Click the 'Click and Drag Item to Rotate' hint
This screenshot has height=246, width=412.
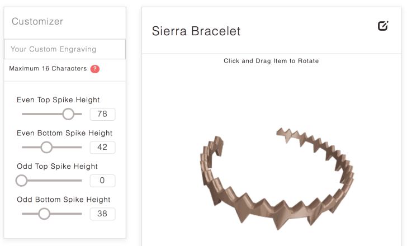tap(271, 61)
